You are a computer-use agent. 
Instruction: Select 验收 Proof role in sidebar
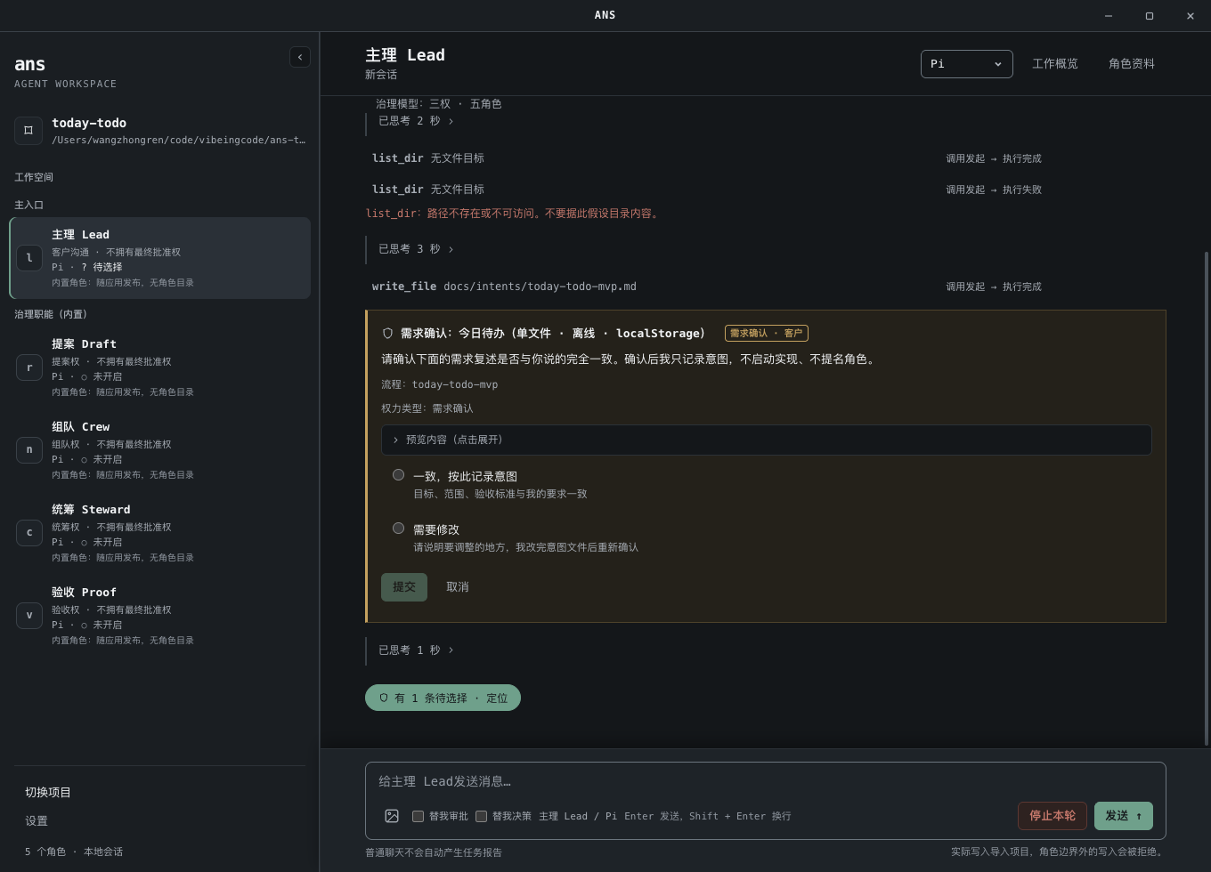click(160, 616)
